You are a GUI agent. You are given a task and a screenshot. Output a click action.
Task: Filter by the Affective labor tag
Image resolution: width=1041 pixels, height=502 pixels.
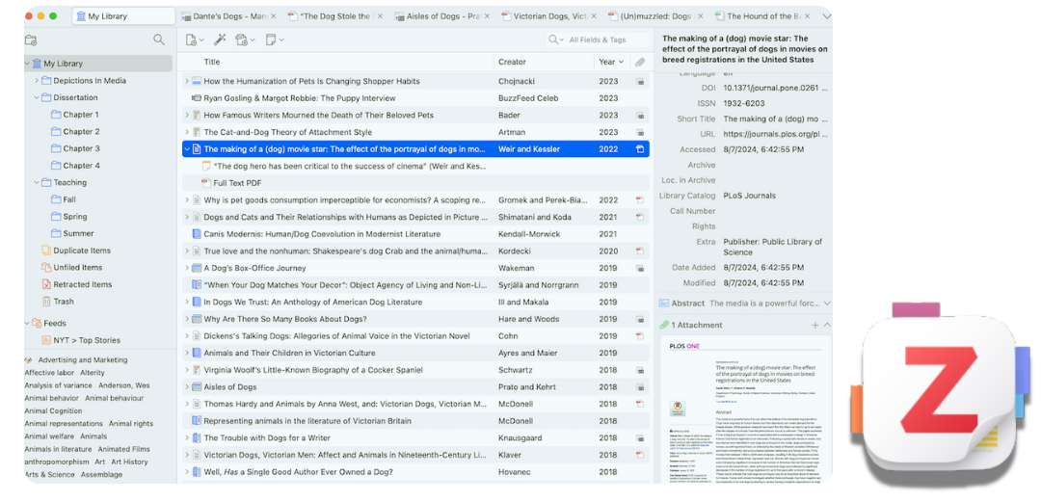pyautogui.click(x=48, y=373)
